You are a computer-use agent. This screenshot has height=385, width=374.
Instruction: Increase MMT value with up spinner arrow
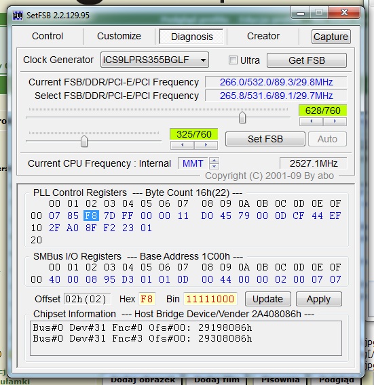[x=214, y=161]
